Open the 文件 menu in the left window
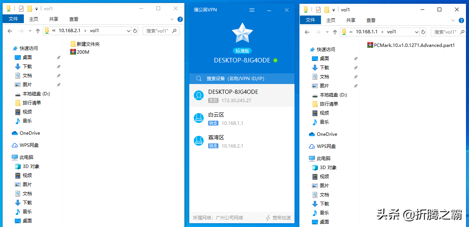469x227 pixels. coord(13,19)
